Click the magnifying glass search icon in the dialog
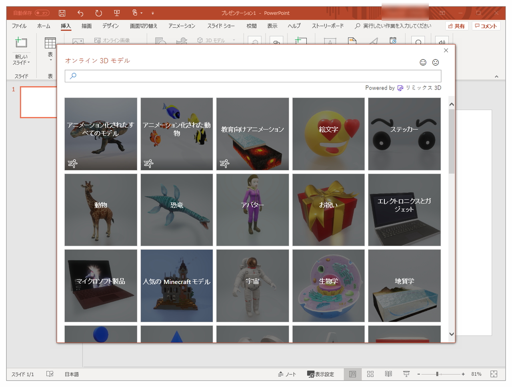The width and height of the screenshot is (512, 387). (x=73, y=76)
